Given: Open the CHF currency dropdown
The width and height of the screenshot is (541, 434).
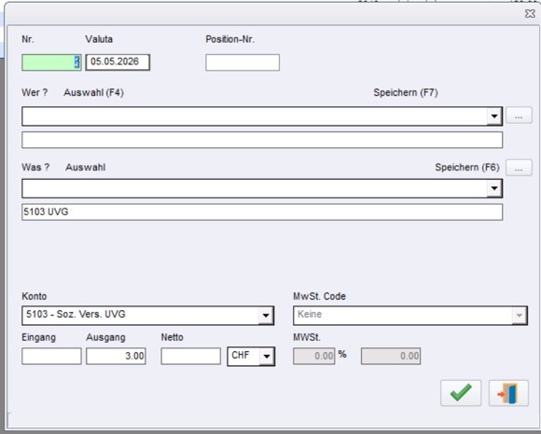Looking at the screenshot, I should tap(267, 356).
